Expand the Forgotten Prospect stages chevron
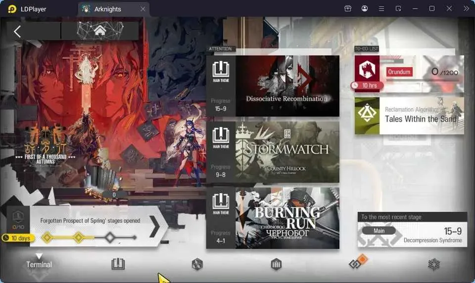The width and height of the screenshot is (475, 283). pos(155,226)
